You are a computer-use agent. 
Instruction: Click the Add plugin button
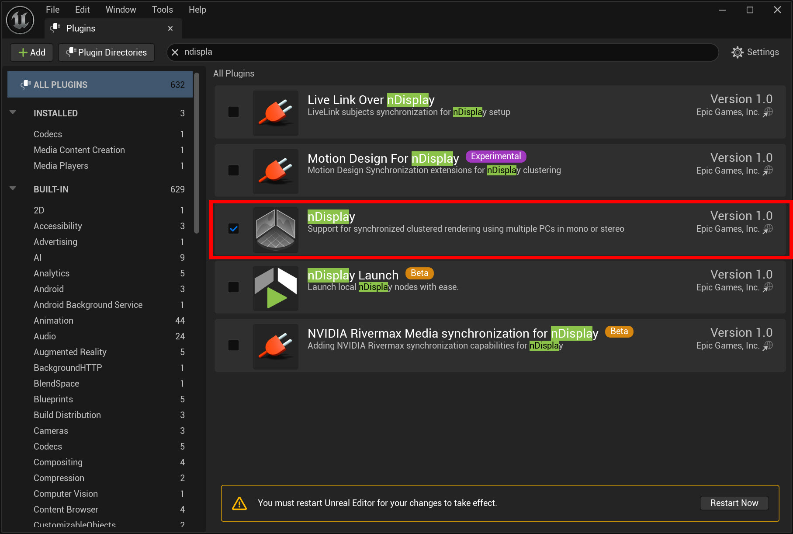[x=32, y=52]
